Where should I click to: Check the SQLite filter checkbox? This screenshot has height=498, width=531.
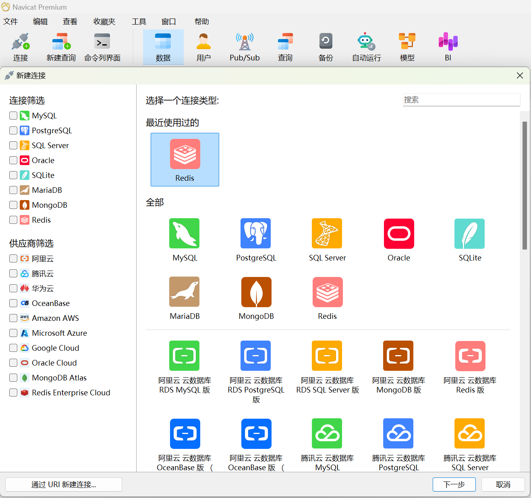13,175
